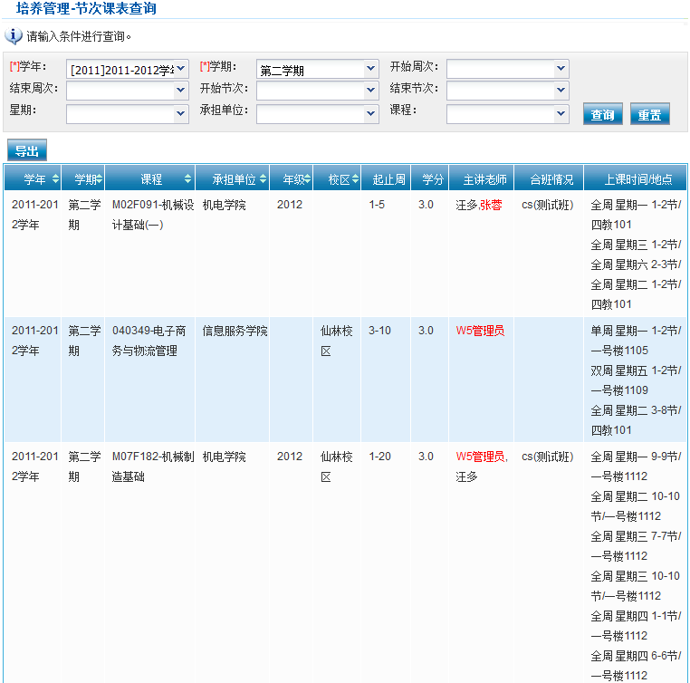Click the sort icon next to 年级
This screenshot has height=683, width=690.
[308, 178]
